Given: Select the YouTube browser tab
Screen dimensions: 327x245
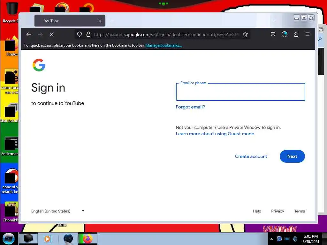Looking at the screenshot, I should click(70, 21).
